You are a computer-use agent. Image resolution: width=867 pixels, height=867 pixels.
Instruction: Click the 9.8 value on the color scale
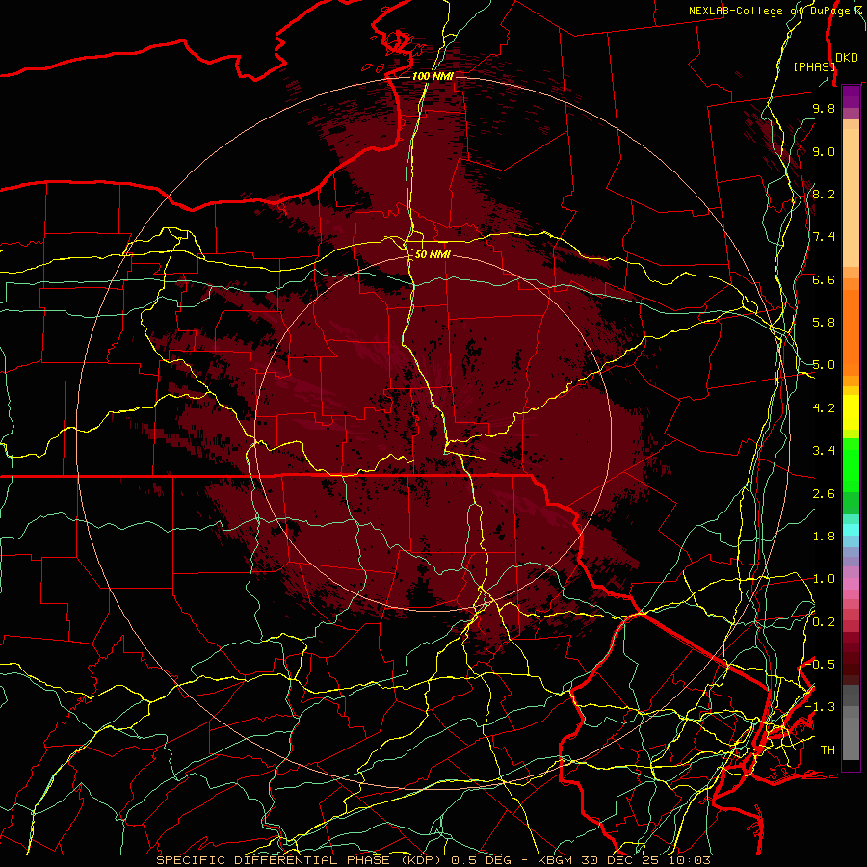pyautogui.click(x=824, y=108)
